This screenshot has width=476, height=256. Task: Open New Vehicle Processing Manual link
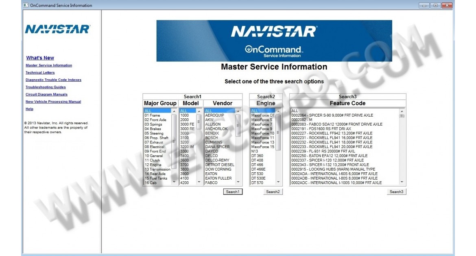(53, 102)
